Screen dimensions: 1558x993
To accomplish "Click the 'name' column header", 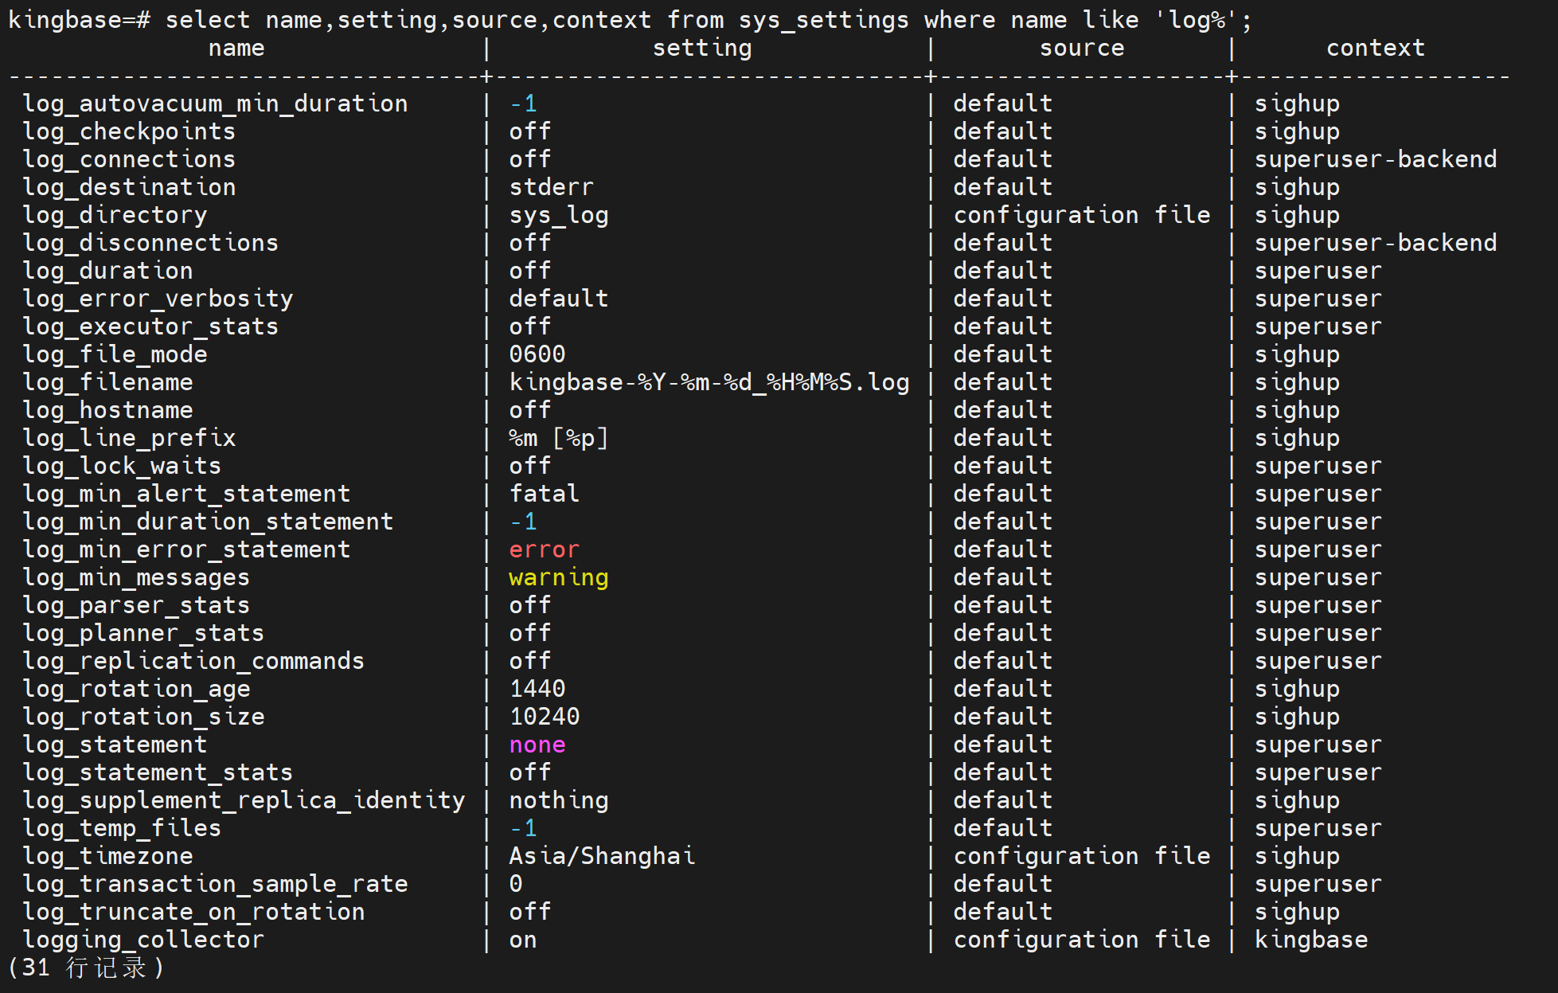I will pos(236,49).
